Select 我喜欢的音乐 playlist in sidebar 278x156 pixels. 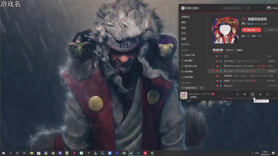coord(189,88)
